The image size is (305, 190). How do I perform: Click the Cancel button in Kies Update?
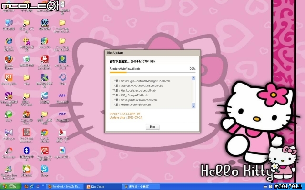(x=152, y=127)
